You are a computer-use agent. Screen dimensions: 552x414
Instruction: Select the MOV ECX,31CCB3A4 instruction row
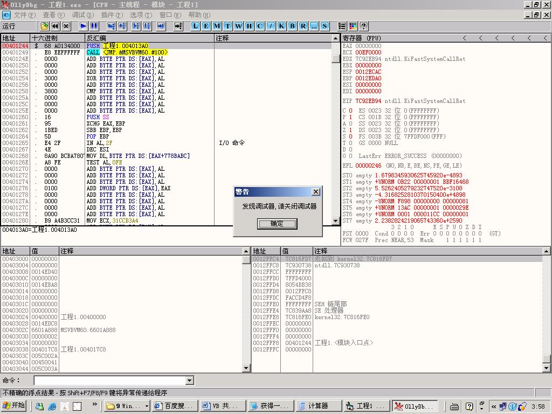tap(166, 220)
